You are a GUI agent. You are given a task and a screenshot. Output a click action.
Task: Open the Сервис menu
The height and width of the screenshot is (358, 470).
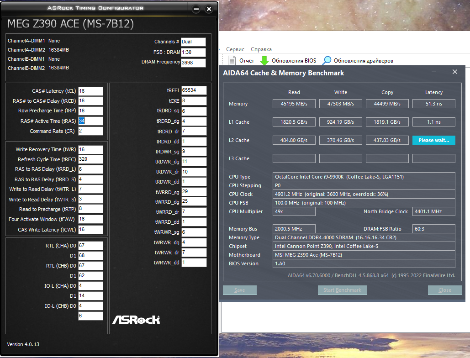point(235,49)
